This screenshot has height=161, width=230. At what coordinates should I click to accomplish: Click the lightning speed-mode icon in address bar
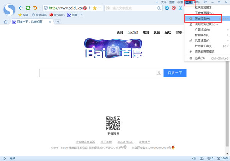(89, 8)
